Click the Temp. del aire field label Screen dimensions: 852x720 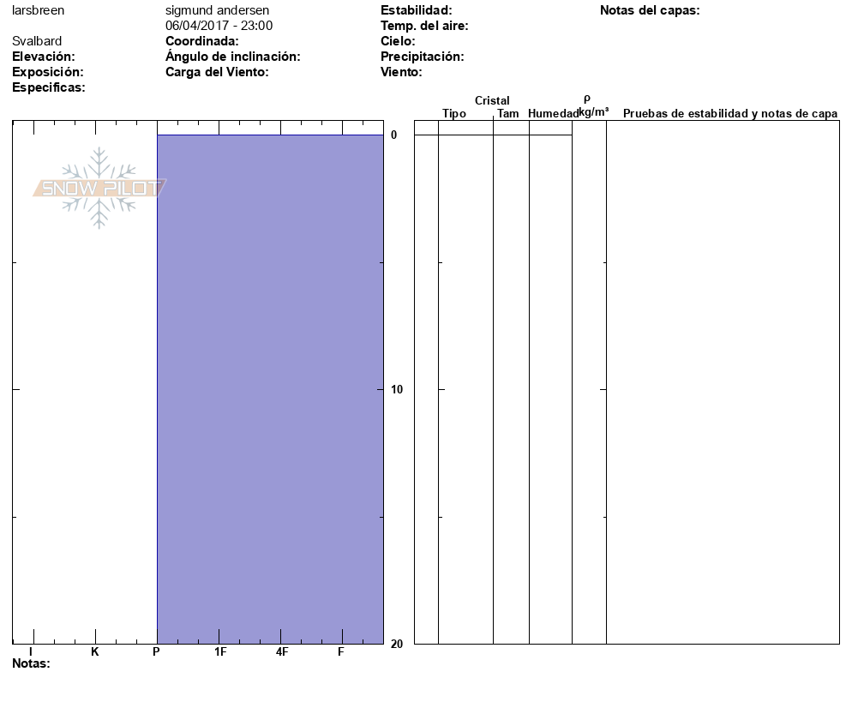[x=423, y=26]
